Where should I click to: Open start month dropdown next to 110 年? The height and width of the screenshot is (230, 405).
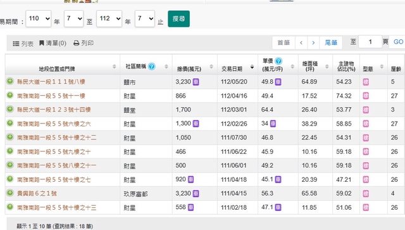(74, 18)
